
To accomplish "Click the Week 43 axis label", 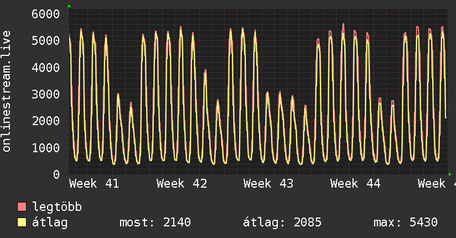I will pos(268,184).
